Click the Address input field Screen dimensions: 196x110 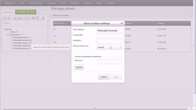click(110, 61)
